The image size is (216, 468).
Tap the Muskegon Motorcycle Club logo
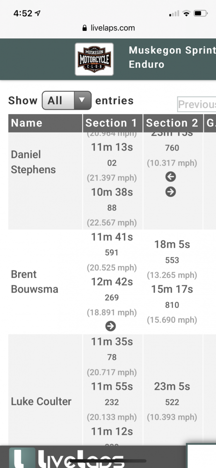(x=94, y=59)
